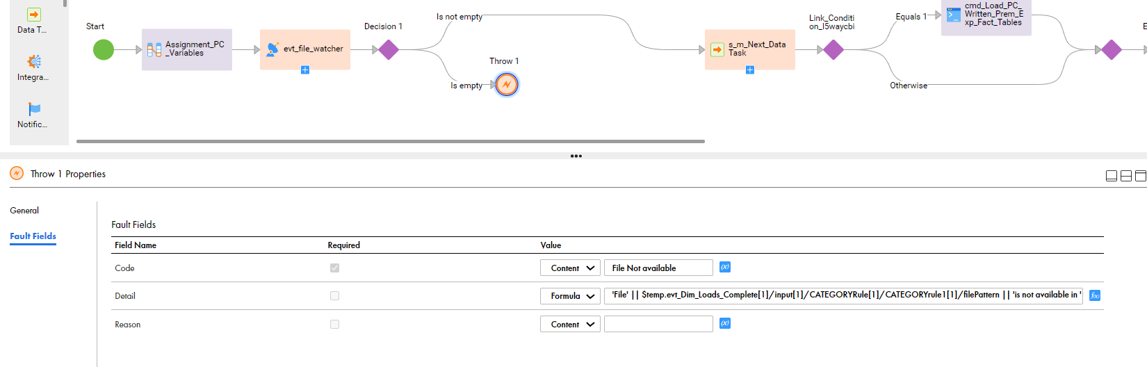The width and height of the screenshot is (1147, 367).
Task: Click the Throw 1 Properties header icon
Action: click(17, 174)
